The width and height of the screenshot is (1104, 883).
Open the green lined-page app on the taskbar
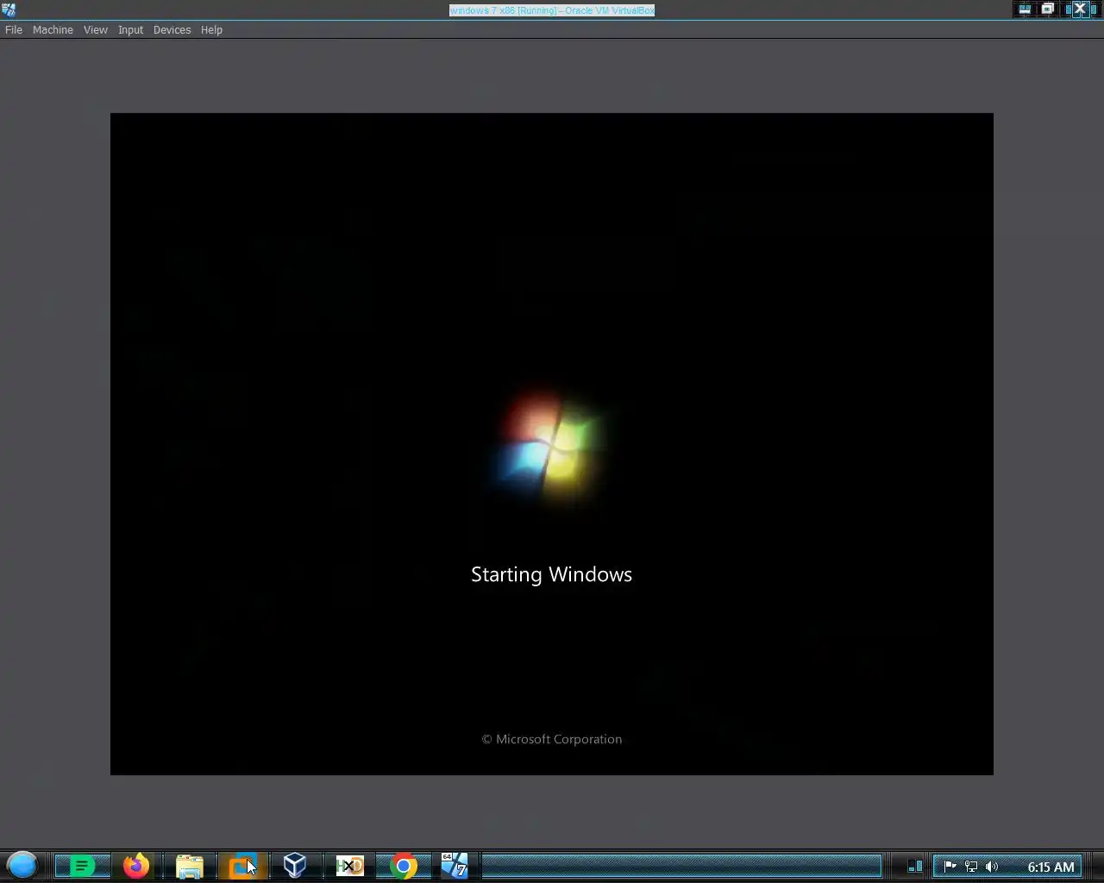point(82,866)
